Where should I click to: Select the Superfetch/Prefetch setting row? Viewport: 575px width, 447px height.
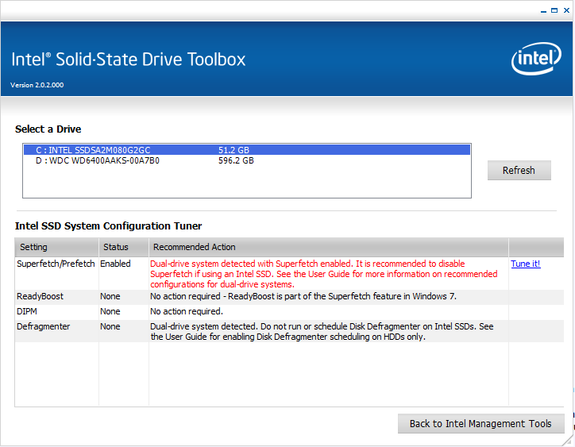[289, 274]
